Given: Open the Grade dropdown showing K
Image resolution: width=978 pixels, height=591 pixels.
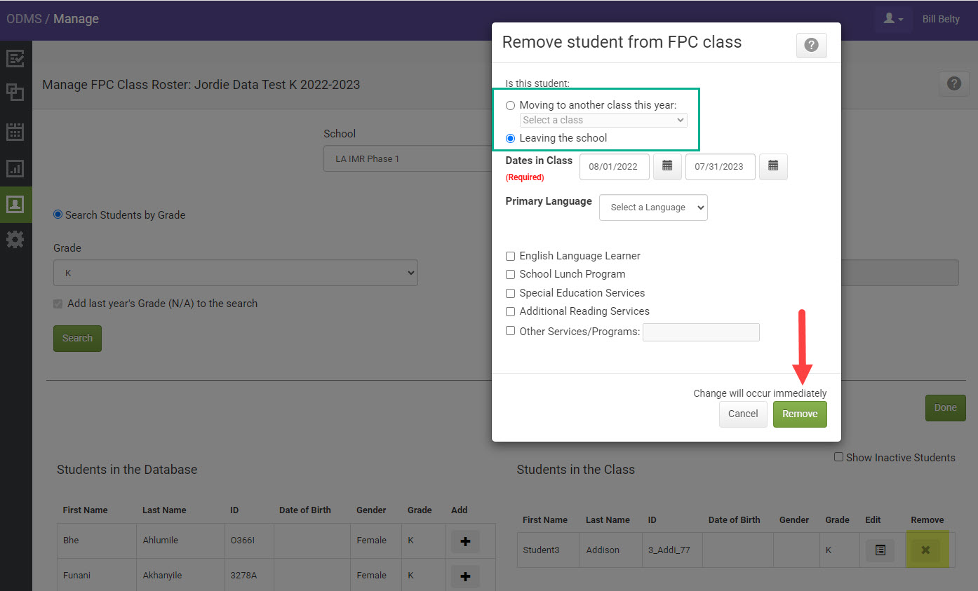Looking at the screenshot, I should point(236,272).
